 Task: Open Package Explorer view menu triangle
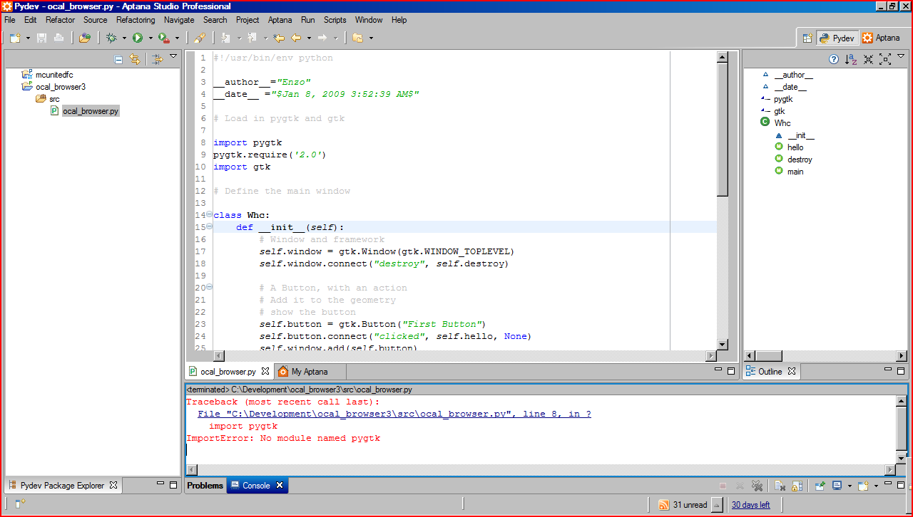173,57
